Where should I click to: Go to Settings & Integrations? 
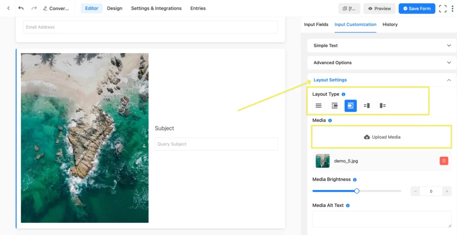[156, 8]
